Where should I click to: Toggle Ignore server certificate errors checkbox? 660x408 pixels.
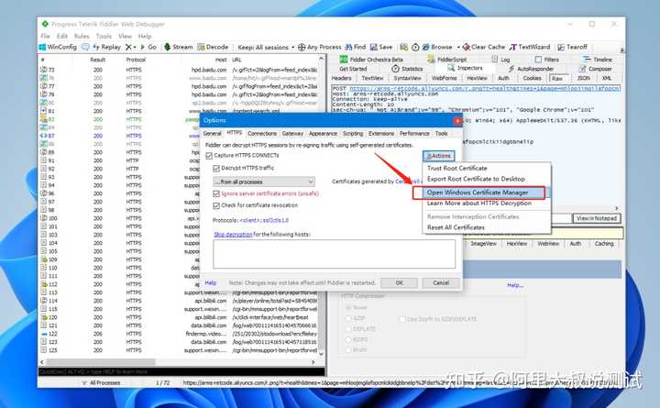(x=216, y=193)
